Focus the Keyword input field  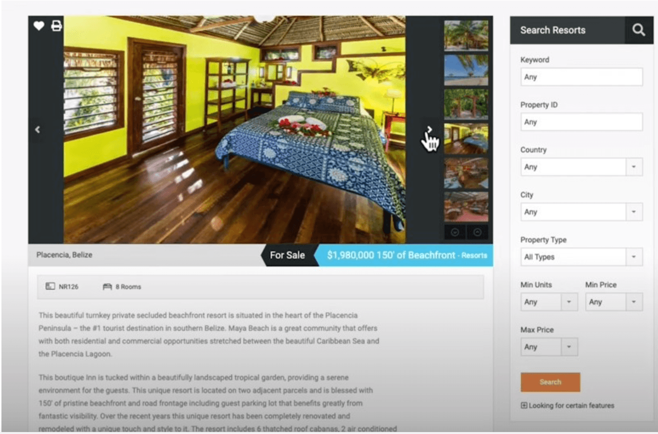pos(582,77)
